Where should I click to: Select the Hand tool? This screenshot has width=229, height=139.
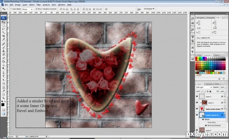3,95
